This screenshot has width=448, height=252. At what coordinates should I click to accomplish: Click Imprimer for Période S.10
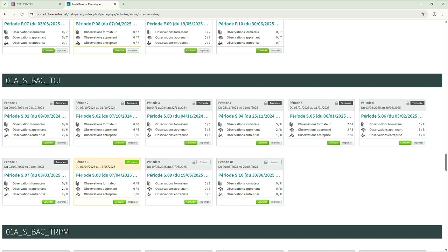click(275, 202)
